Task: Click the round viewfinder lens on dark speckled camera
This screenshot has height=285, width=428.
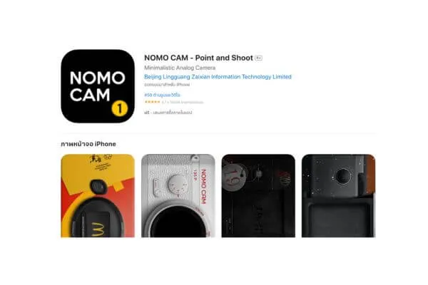Action: [x=343, y=176]
